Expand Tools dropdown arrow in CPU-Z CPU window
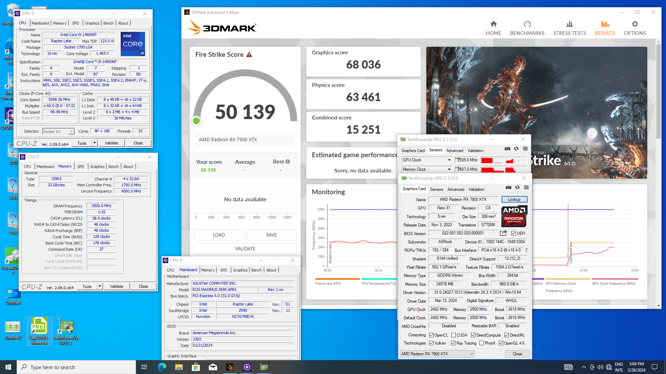Viewport: 666px width, 374px height. pyautogui.click(x=94, y=143)
